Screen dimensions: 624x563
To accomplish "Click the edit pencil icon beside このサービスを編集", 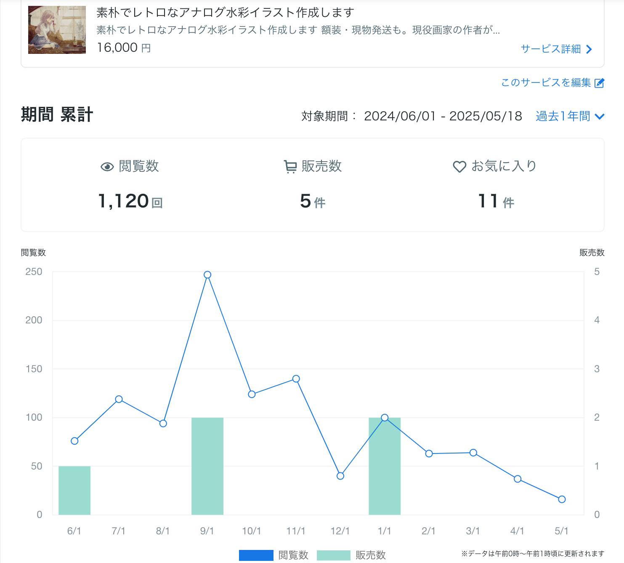I will 599,83.
